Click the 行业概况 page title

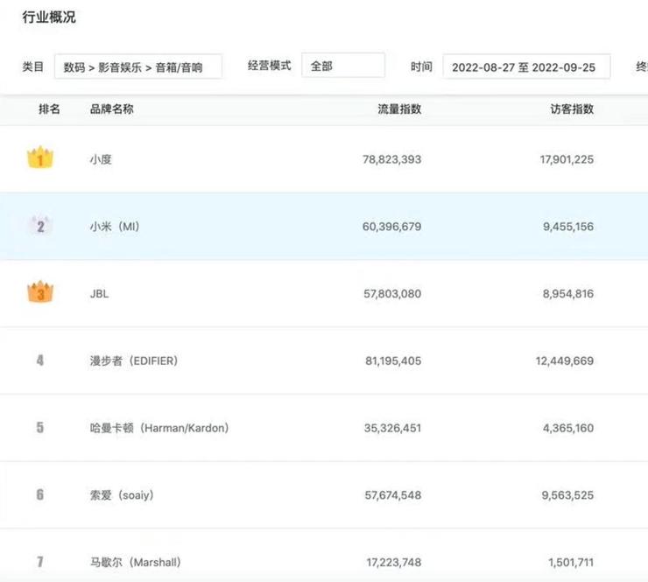pyautogui.click(x=49, y=17)
